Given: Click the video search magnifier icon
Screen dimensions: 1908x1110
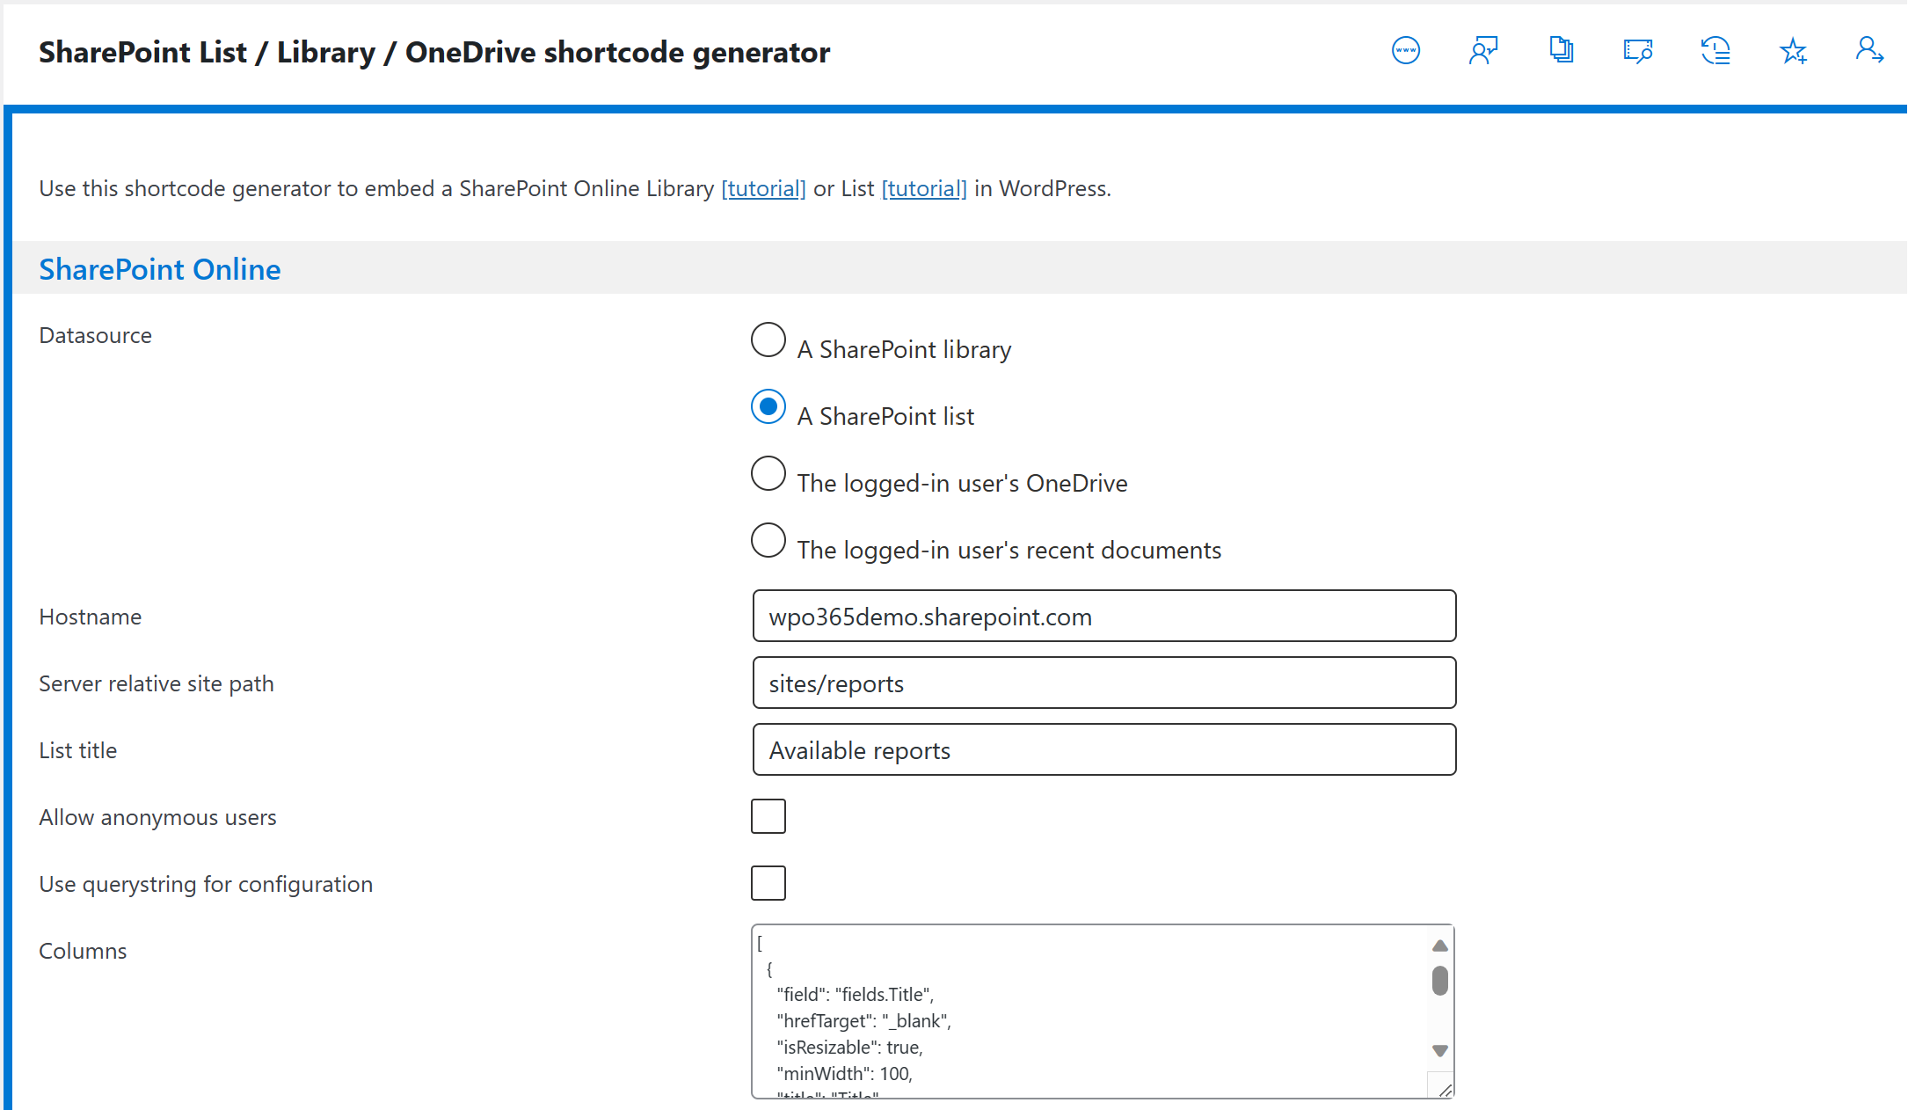Looking at the screenshot, I should (1637, 51).
